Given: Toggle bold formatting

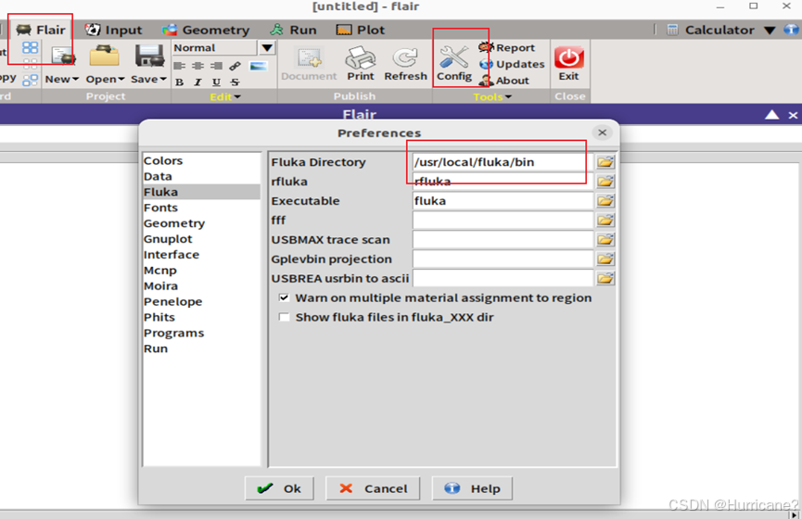Looking at the screenshot, I should click(180, 82).
